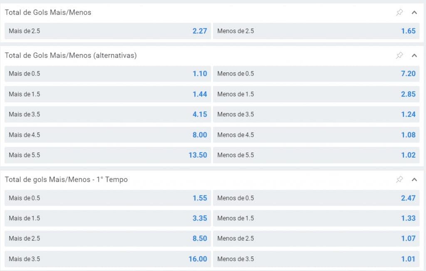Select first-half Mais de 3.5 at 16.00
426x271 pixels.
coord(108,259)
